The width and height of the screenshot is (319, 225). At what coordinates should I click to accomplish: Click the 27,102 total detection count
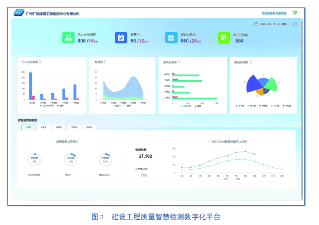(x=145, y=156)
